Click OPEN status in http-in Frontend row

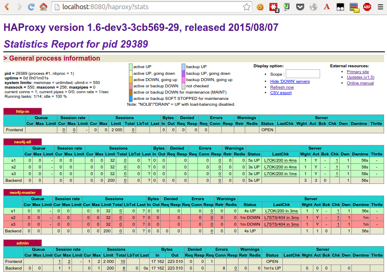(x=267, y=130)
